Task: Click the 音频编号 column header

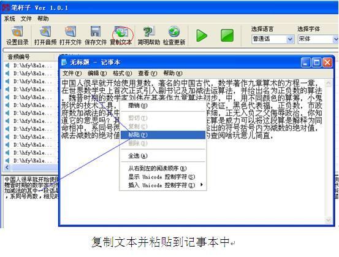Action: (29, 57)
